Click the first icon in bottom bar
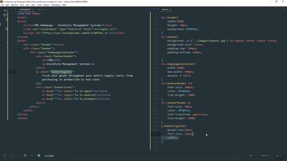This screenshot has height=161, width=287. point(5,155)
